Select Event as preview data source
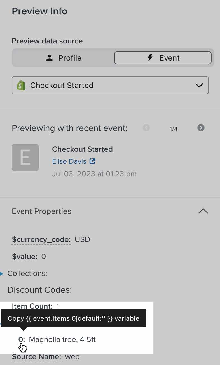This screenshot has width=220, height=365. 163,58
